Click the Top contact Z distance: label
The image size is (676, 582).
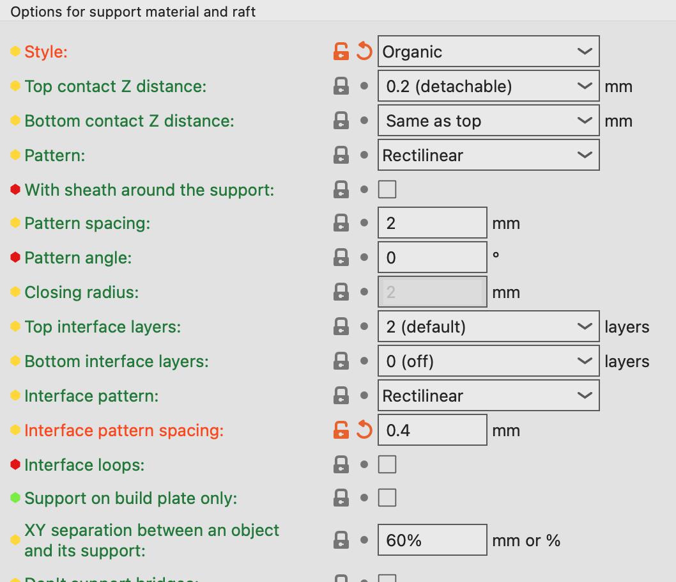coord(116,86)
